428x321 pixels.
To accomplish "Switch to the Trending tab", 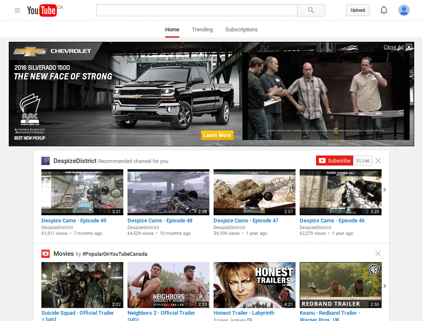I will (x=202, y=30).
